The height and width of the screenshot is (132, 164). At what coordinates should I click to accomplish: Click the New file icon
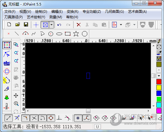coord(9,25)
